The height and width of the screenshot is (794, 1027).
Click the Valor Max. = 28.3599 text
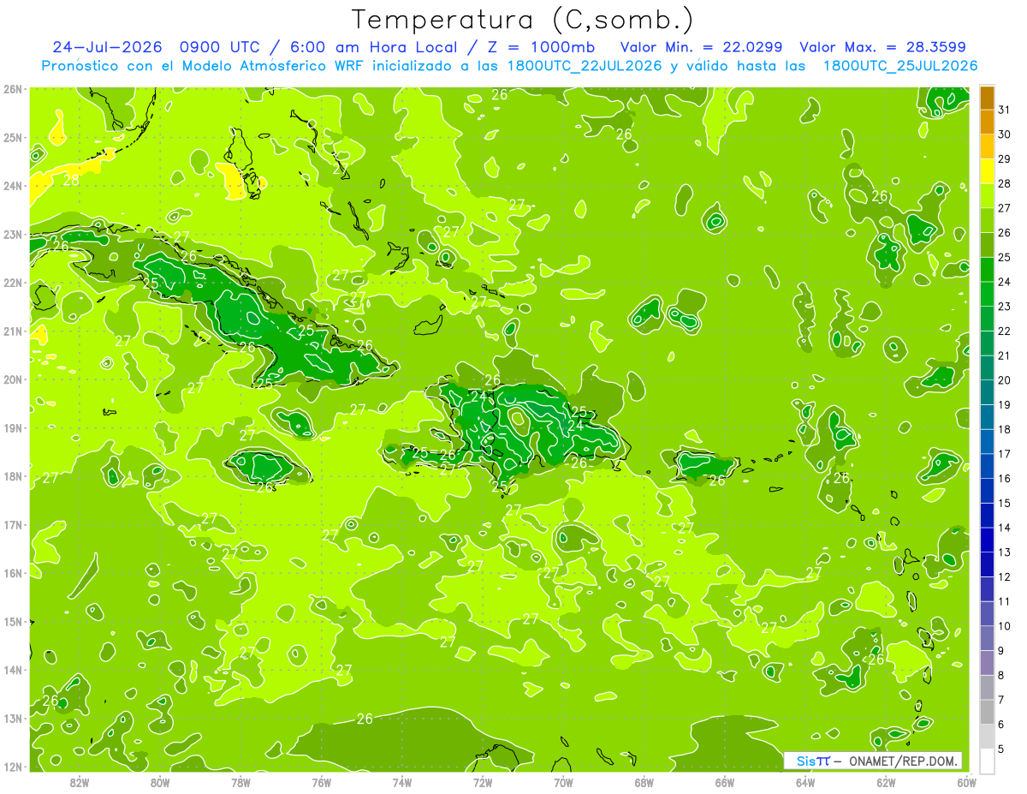pyautogui.click(x=885, y=47)
